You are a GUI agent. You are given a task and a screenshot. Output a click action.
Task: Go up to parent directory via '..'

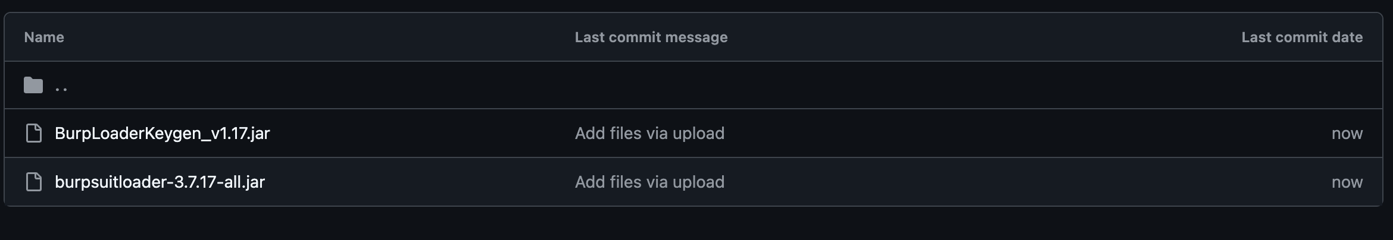pyautogui.click(x=61, y=87)
